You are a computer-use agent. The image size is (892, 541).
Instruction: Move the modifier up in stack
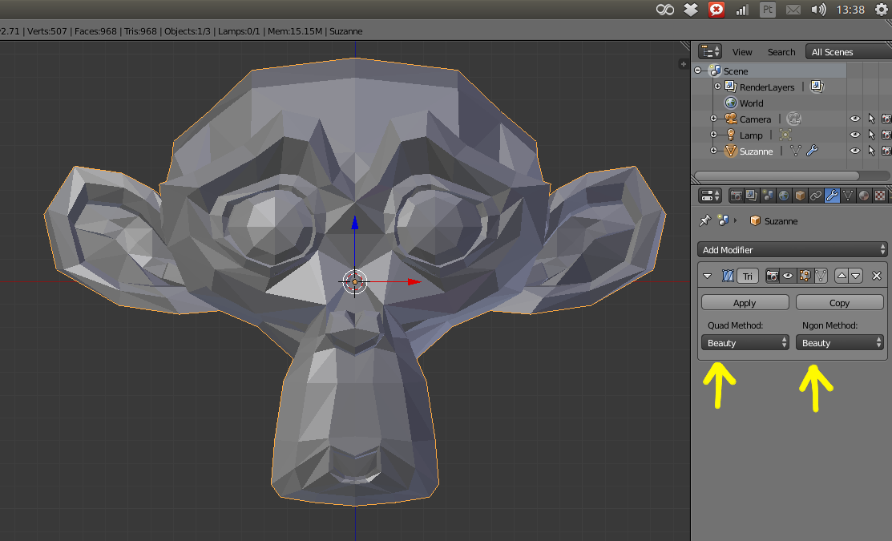842,276
